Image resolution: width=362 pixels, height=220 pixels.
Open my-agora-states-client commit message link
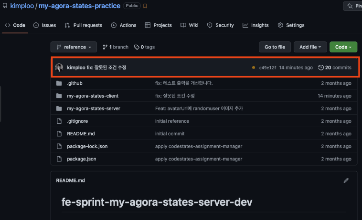[175, 96]
